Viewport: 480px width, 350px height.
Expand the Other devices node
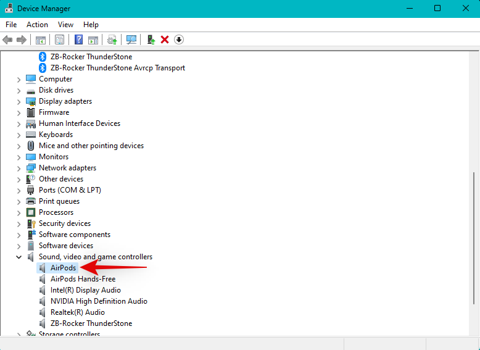pyautogui.click(x=19, y=180)
